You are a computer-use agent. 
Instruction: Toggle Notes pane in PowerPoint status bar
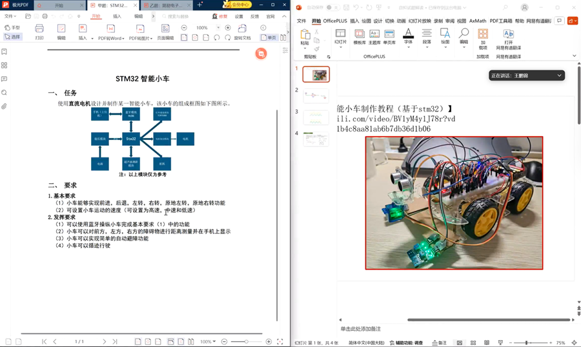[439, 342]
